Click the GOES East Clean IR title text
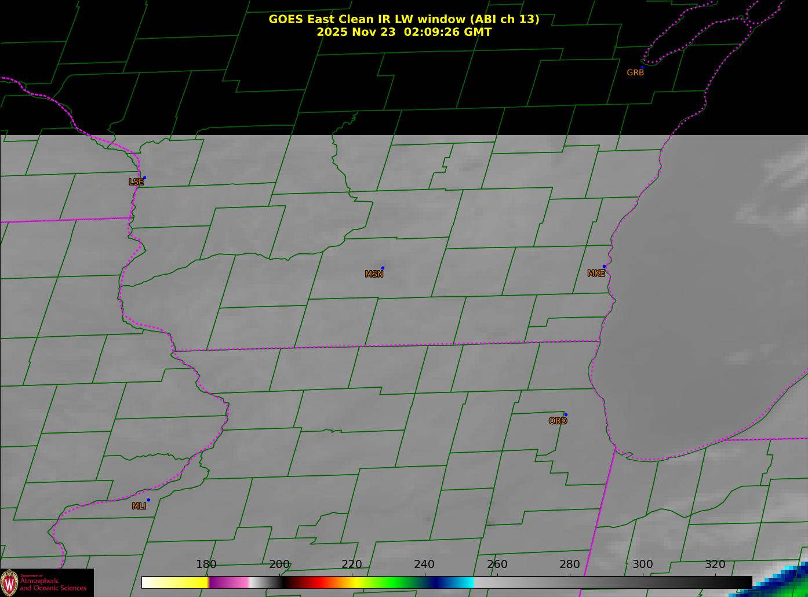This screenshot has width=808, height=597. pyautogui.click(x=403, y=19)
